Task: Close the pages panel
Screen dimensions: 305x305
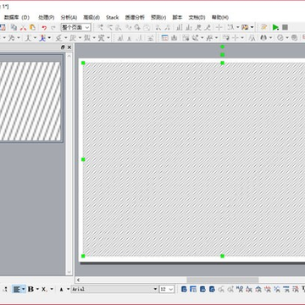Action: point(69,47)
